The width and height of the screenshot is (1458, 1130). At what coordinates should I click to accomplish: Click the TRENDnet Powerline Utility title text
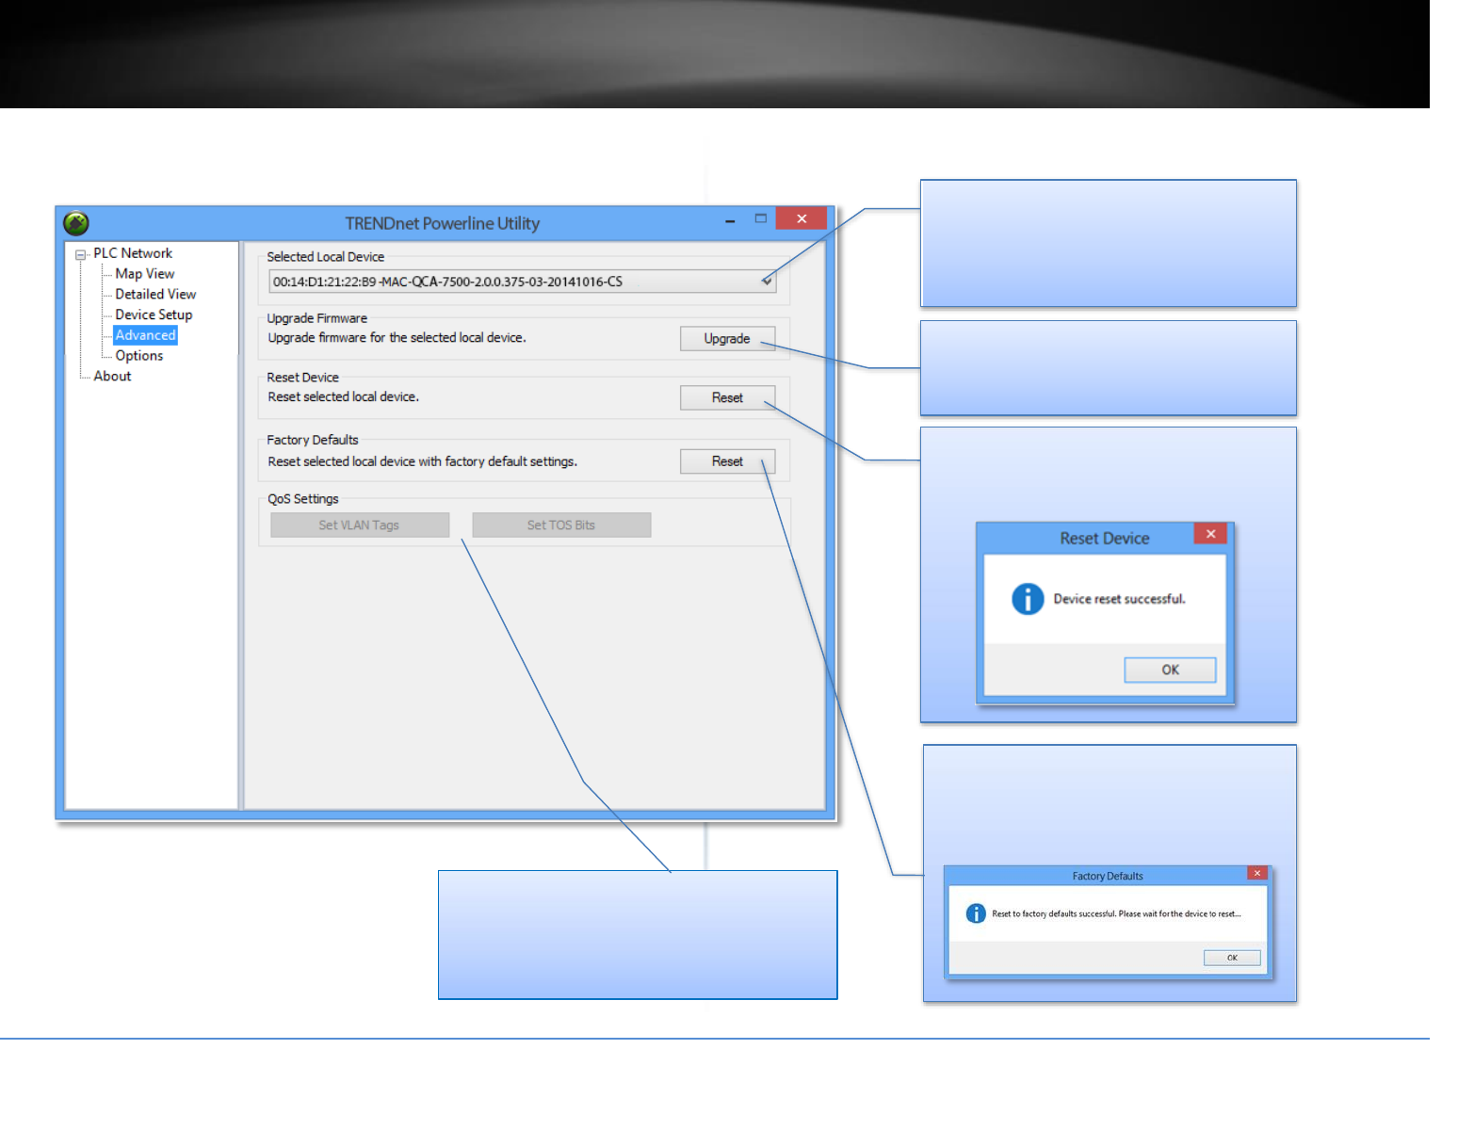coord(442,223)
